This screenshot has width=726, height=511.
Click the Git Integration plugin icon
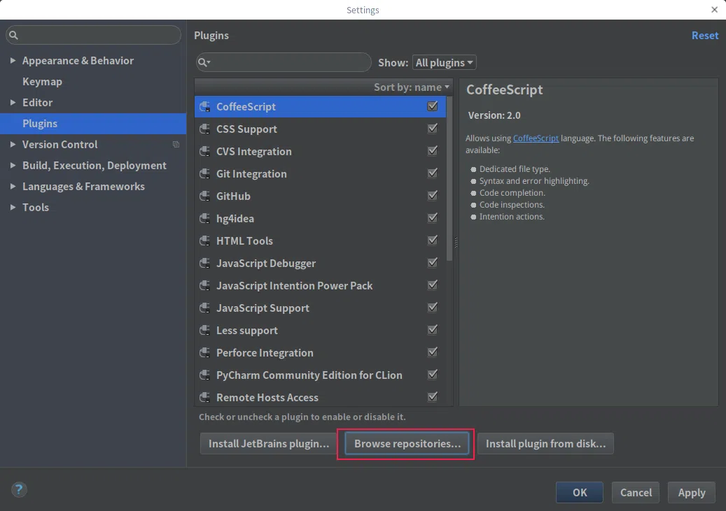tap(204, 174)
